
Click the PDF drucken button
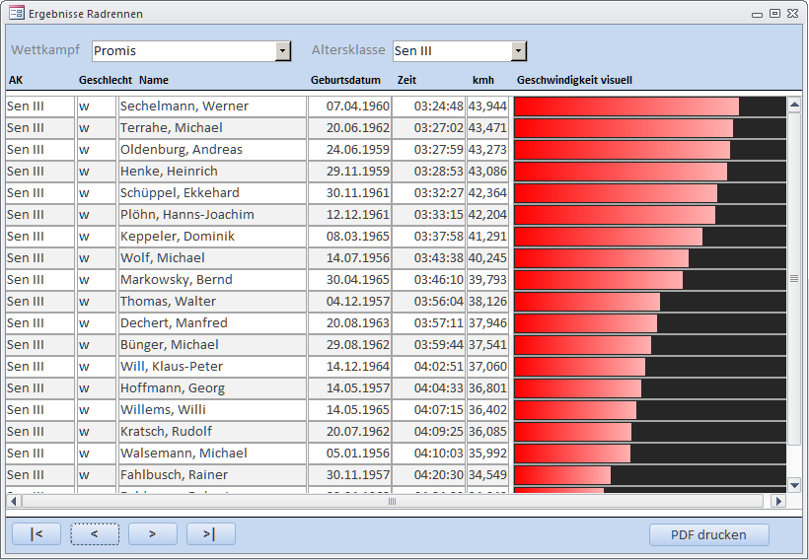pyautogui.click(x=708, y=534)
